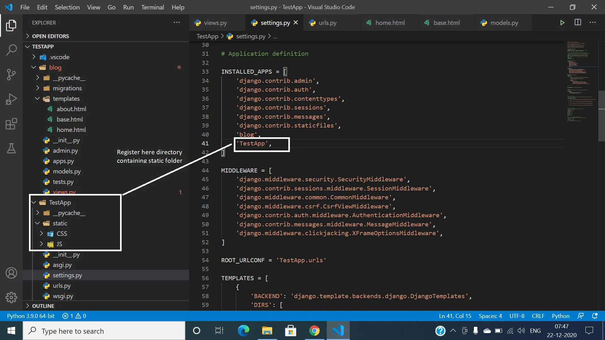Expand the OPEN EDITORS section
Screen dimensions: 605x340
tap(50, 36)
